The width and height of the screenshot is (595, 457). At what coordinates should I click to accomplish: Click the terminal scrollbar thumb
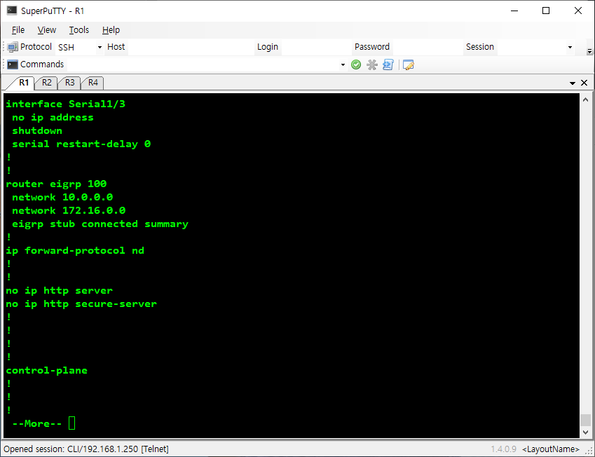coord(585,420)
